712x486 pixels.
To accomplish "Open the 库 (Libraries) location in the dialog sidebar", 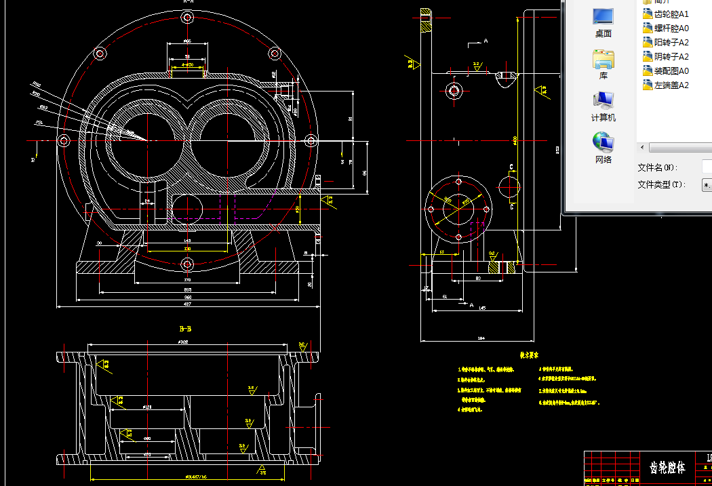I will [603, 65].
